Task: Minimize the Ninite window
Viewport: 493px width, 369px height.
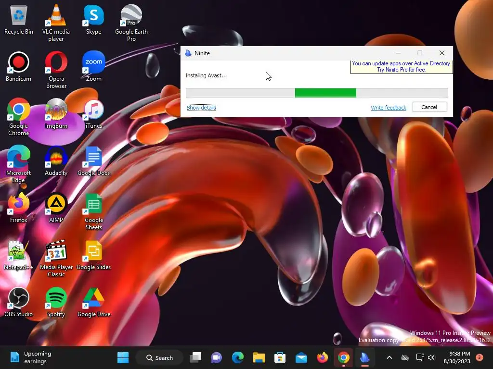Action: click(398, 53)
